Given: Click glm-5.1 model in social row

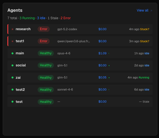Looking at the screenshot, I should [x=62, y=65].
